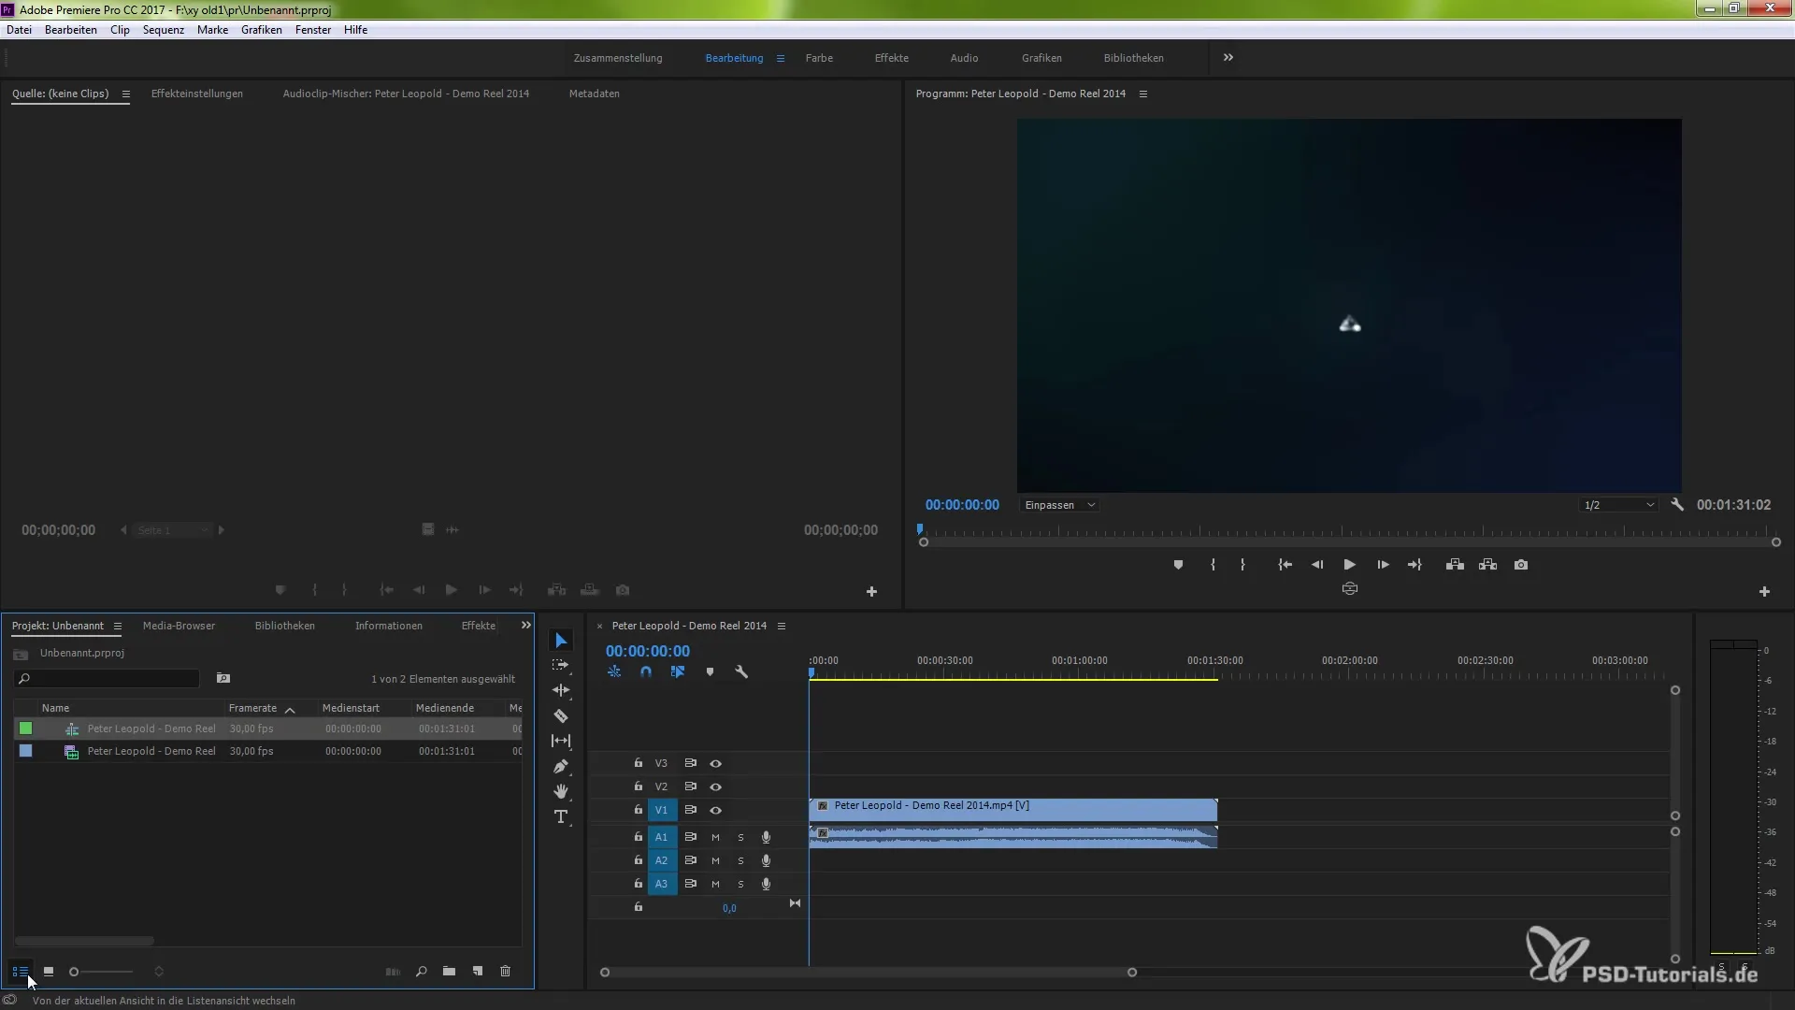The width and height of the screenshot is (1795, 1010).
Task: Open Einpassen zoom level dropdown
Action: (x=1059, y=505)
